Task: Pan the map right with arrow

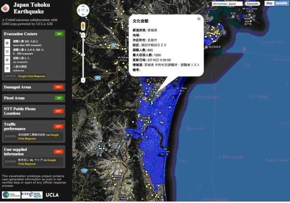Action: (x=87, y=11)
